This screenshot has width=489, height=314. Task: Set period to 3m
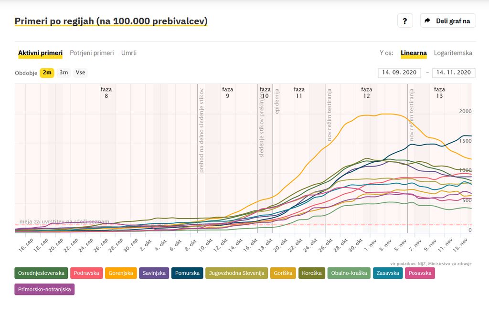pos(64,73)
